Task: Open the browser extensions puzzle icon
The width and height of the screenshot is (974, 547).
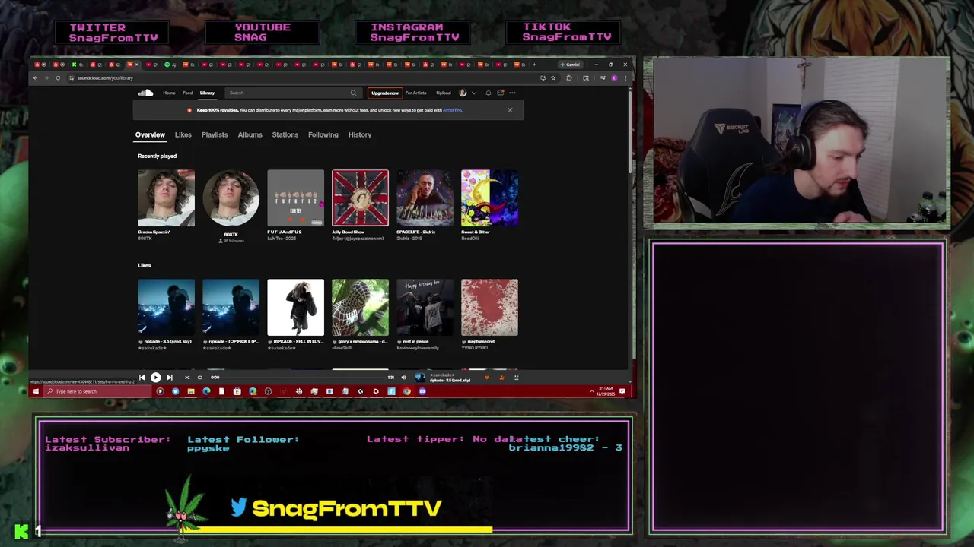Action: (x=569, y=78)
